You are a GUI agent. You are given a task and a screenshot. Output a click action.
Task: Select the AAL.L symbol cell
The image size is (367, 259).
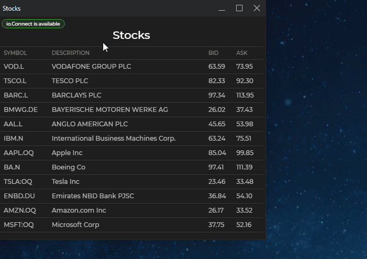(x=13, y=124)
